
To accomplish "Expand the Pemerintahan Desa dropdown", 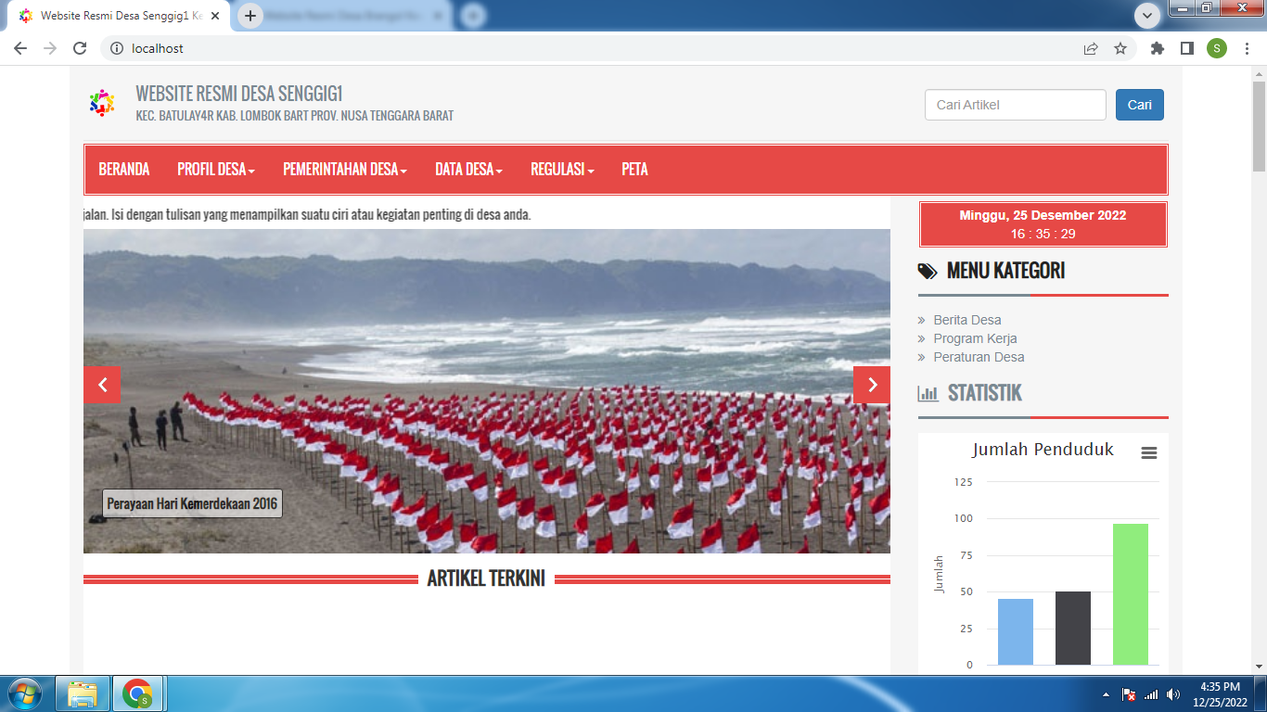I will point(345,170).
